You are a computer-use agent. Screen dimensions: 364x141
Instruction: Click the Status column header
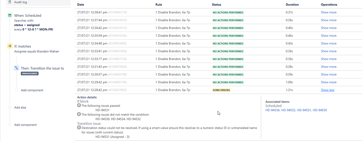[216, 5]
